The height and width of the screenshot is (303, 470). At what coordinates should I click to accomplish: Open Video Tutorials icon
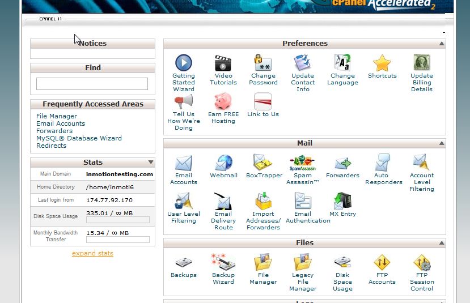(223, 63)
